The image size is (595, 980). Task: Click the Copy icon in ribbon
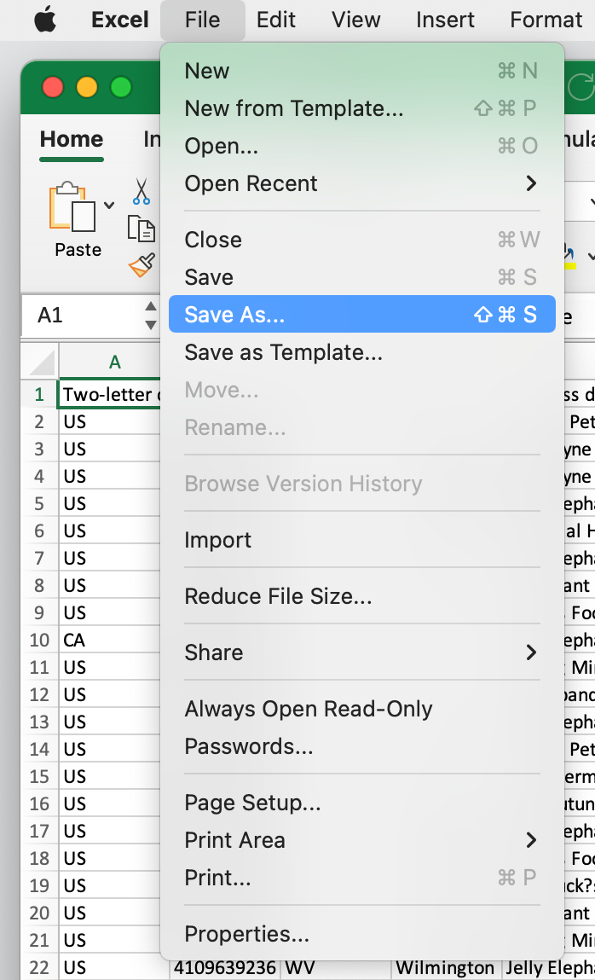(x=142, y=229)
